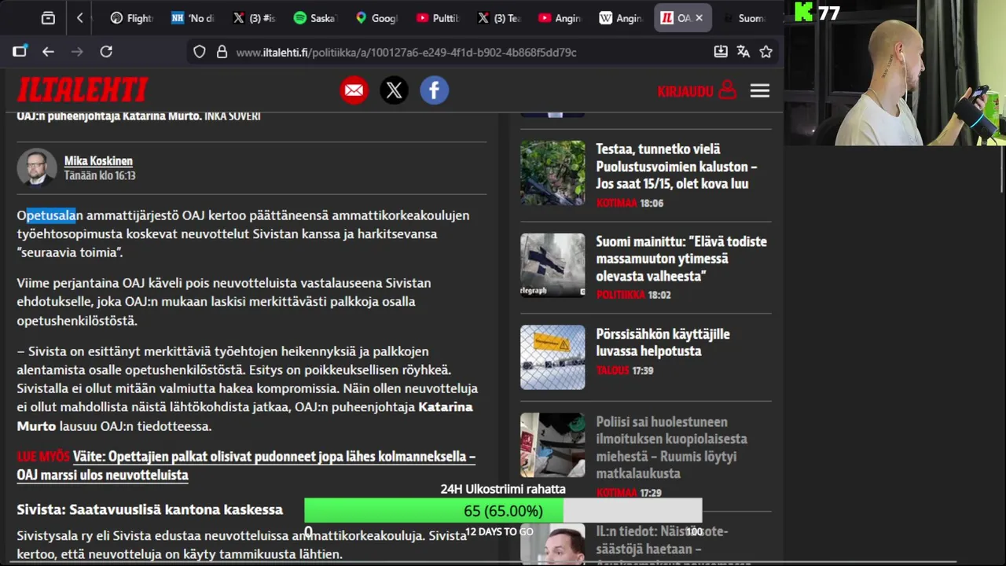Open the hamburger site menu
This screenshot has width=1006, height=566.
click(759, 90)
